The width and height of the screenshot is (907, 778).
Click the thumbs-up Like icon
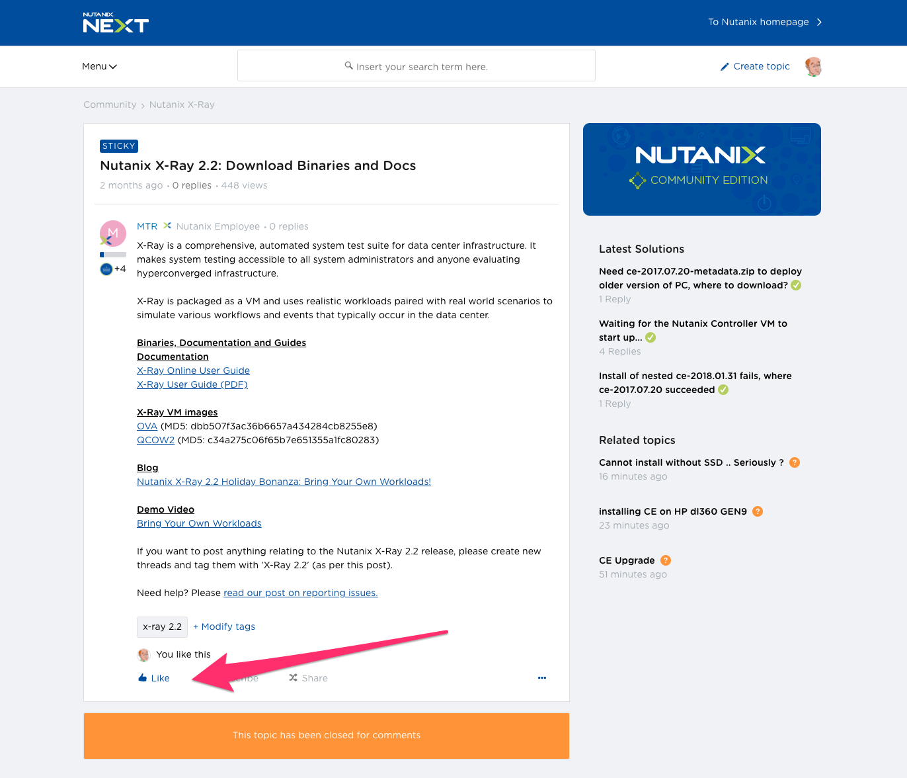142,677
